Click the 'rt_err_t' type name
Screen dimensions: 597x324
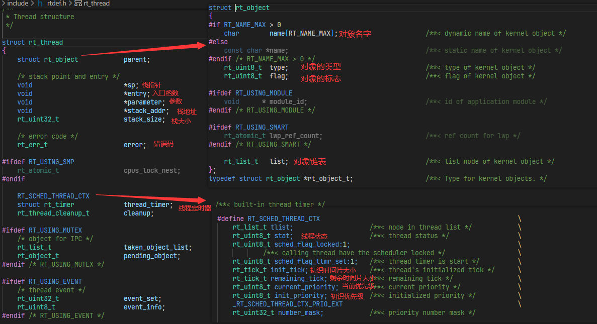click(32, 145)
